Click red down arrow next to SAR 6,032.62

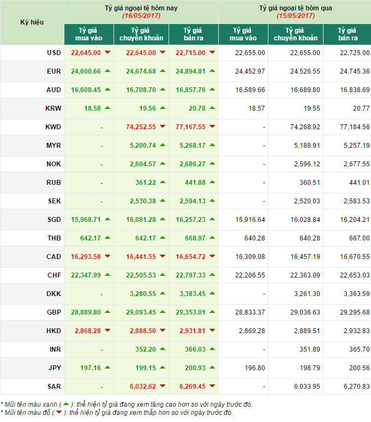pyautogui.click(x=163, y=386)
